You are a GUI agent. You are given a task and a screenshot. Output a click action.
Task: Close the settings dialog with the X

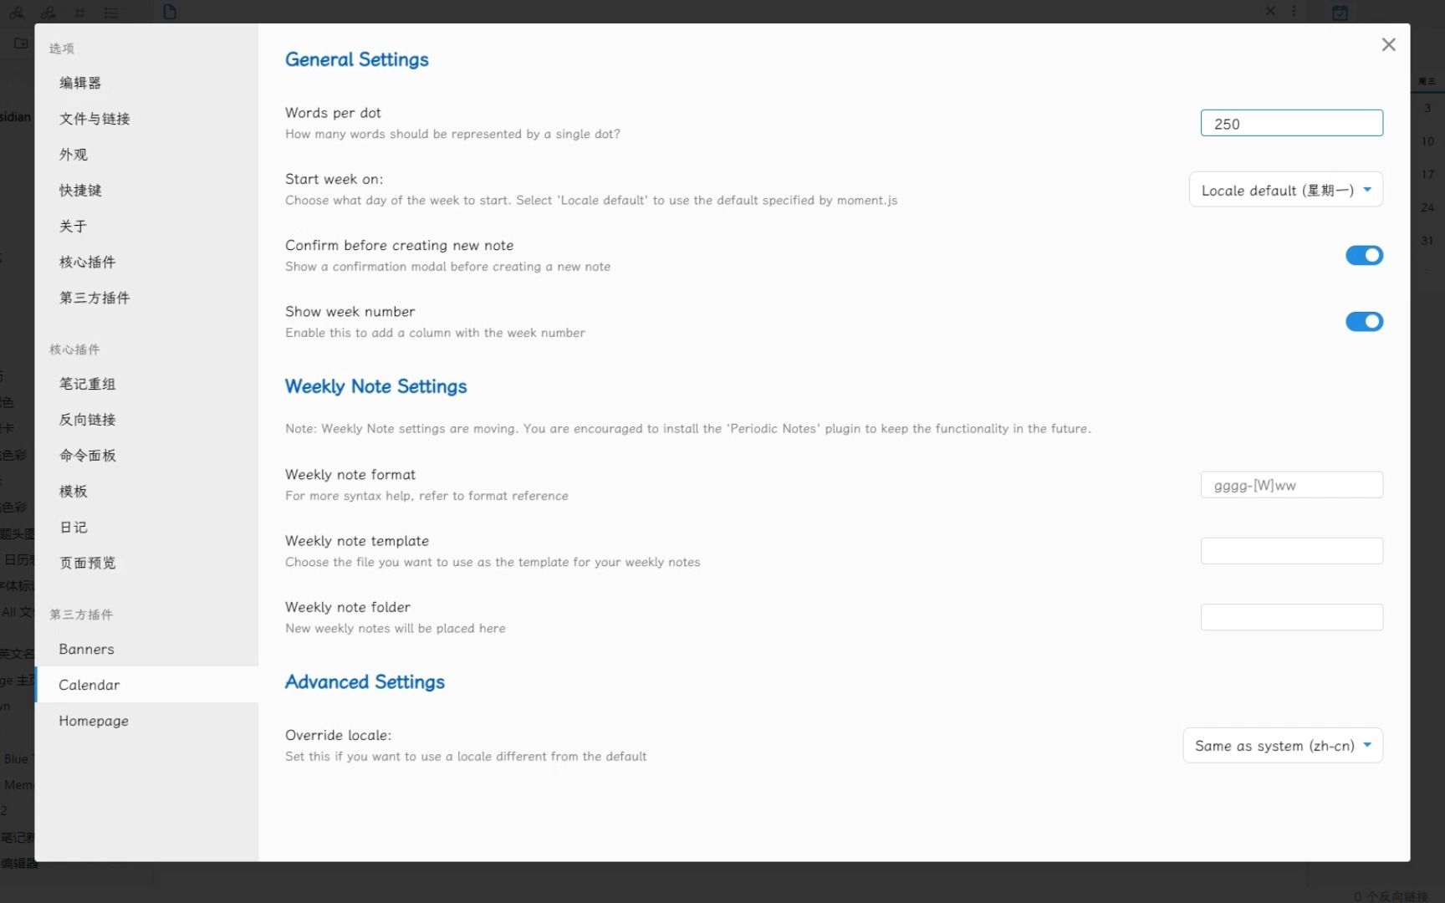point(1388,45)
